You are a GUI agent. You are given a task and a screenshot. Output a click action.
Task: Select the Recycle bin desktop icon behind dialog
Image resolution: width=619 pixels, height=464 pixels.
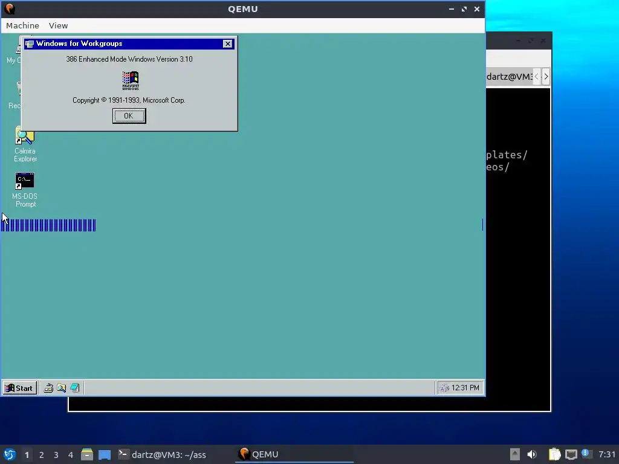click(x=15, y=95)
